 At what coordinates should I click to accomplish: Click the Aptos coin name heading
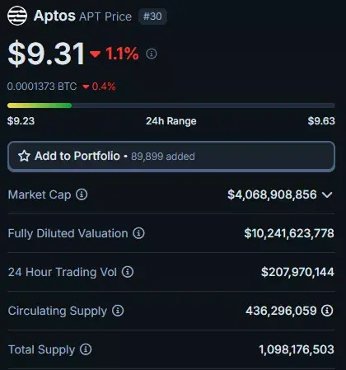pyautogui.click(x=54, y=16)
